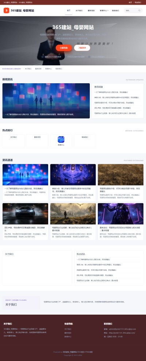Screen dimensions: 146x361
Task: Click 关于我们 under footer 快速导航
Action: [x=68, y=329]
